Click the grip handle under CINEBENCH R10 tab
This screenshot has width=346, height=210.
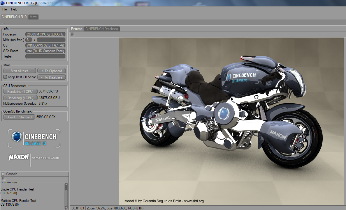point(3,22)
